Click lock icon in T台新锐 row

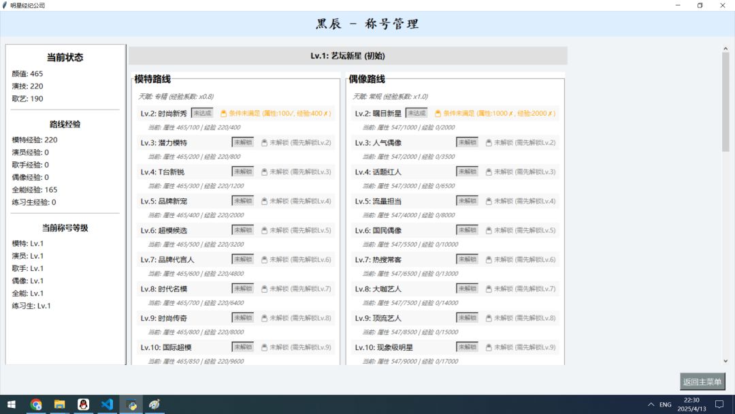[264, 172]
